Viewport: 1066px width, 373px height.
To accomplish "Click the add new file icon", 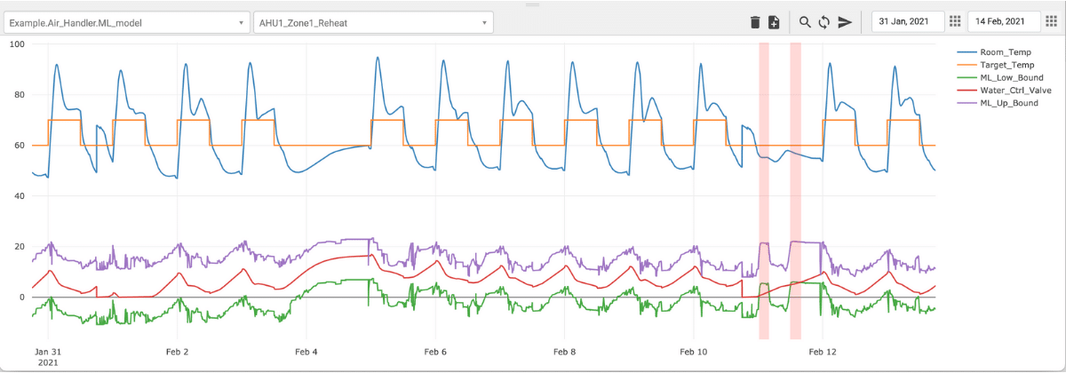I will 774,22.
